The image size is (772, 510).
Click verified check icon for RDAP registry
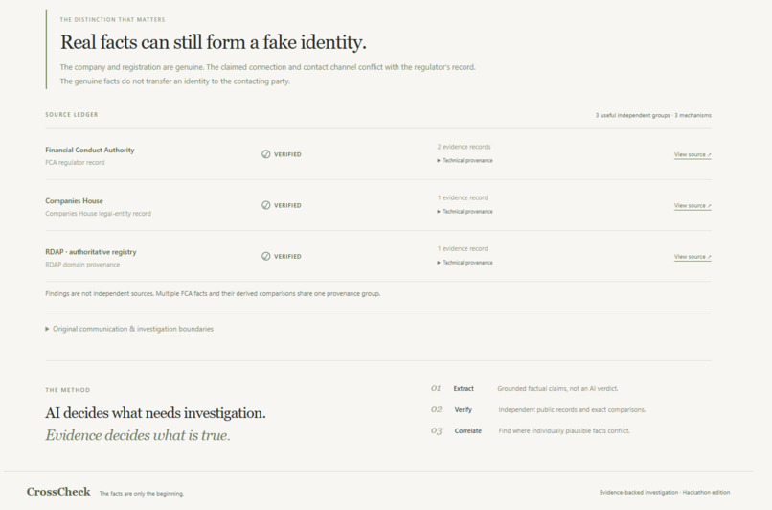pos(266,256)
